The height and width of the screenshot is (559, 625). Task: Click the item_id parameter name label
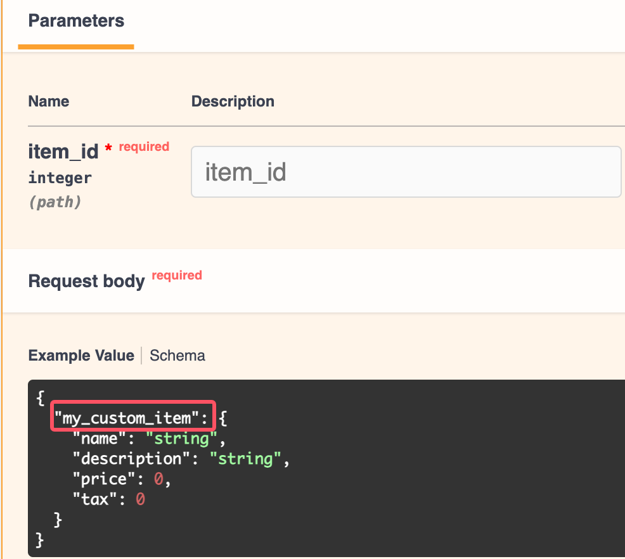pyautogui.click(x=63, y=151)
